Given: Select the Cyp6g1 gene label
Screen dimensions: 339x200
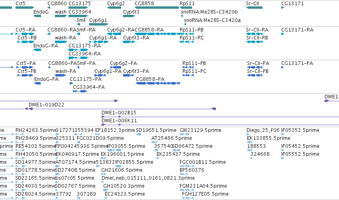Looking at the screenshot, I should coord(98,20).
